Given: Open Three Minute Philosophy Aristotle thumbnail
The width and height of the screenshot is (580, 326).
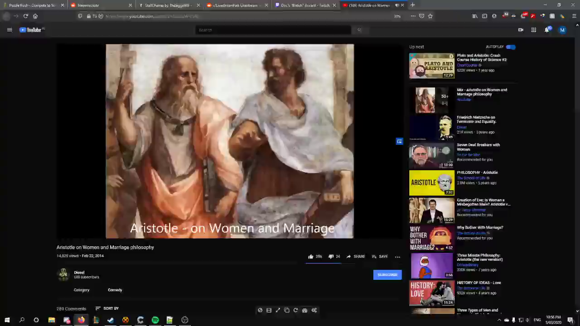Looking at the screenshot, I should (432, 266).
